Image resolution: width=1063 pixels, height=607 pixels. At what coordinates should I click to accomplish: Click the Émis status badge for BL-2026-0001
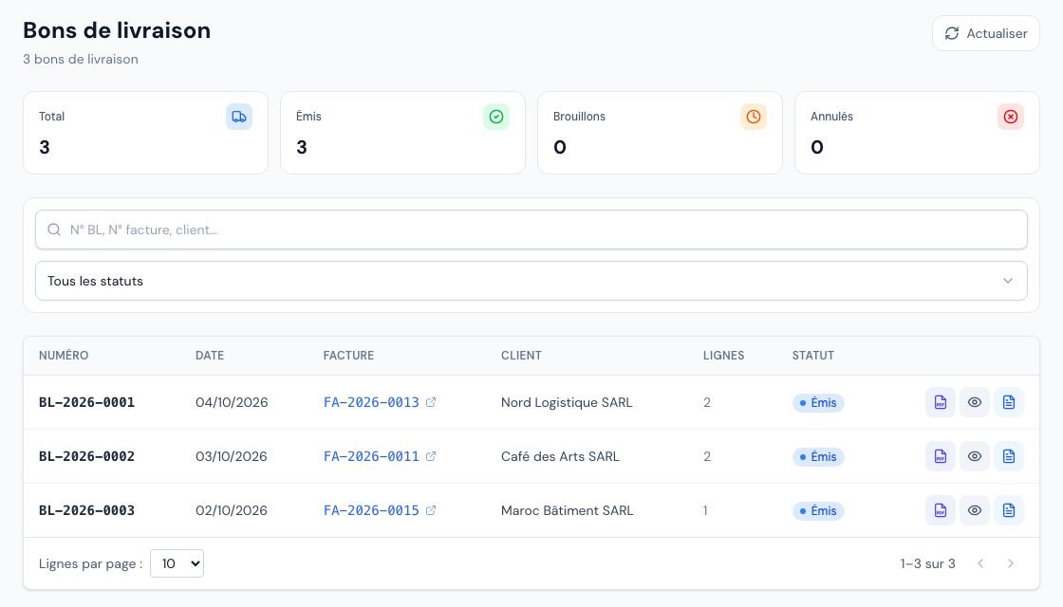pos(818,402)
